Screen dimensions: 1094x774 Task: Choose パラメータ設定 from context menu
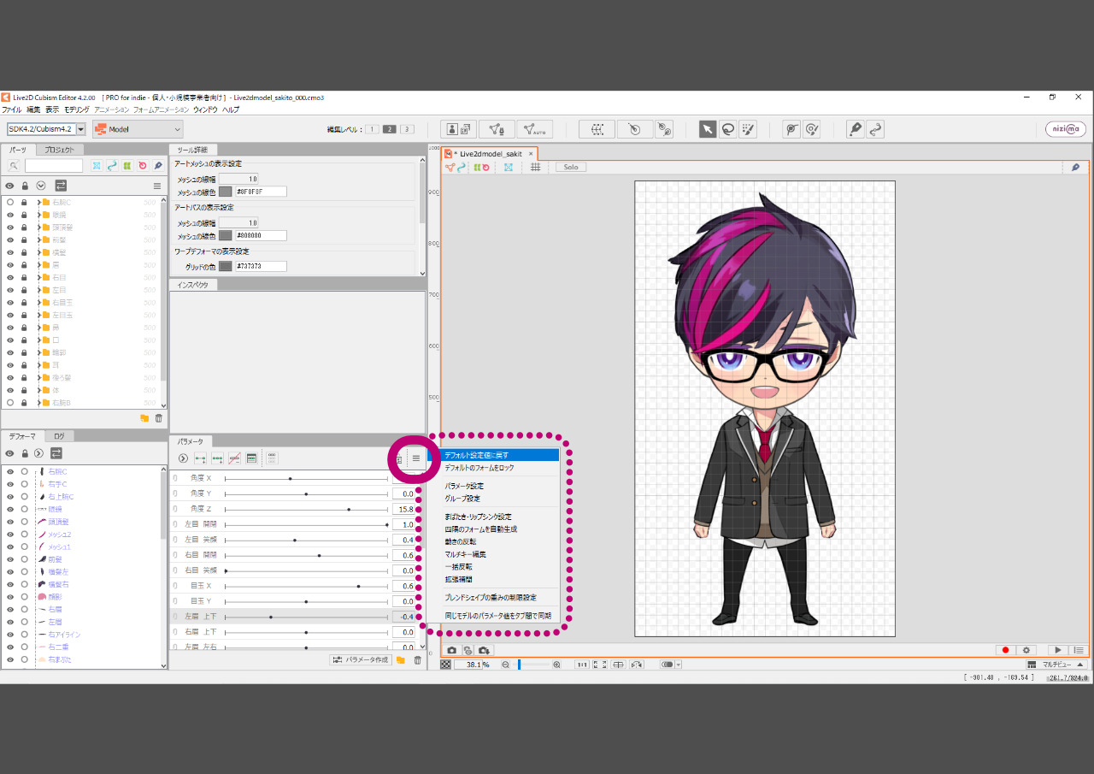pyautogui.click(x=500, y=486)
